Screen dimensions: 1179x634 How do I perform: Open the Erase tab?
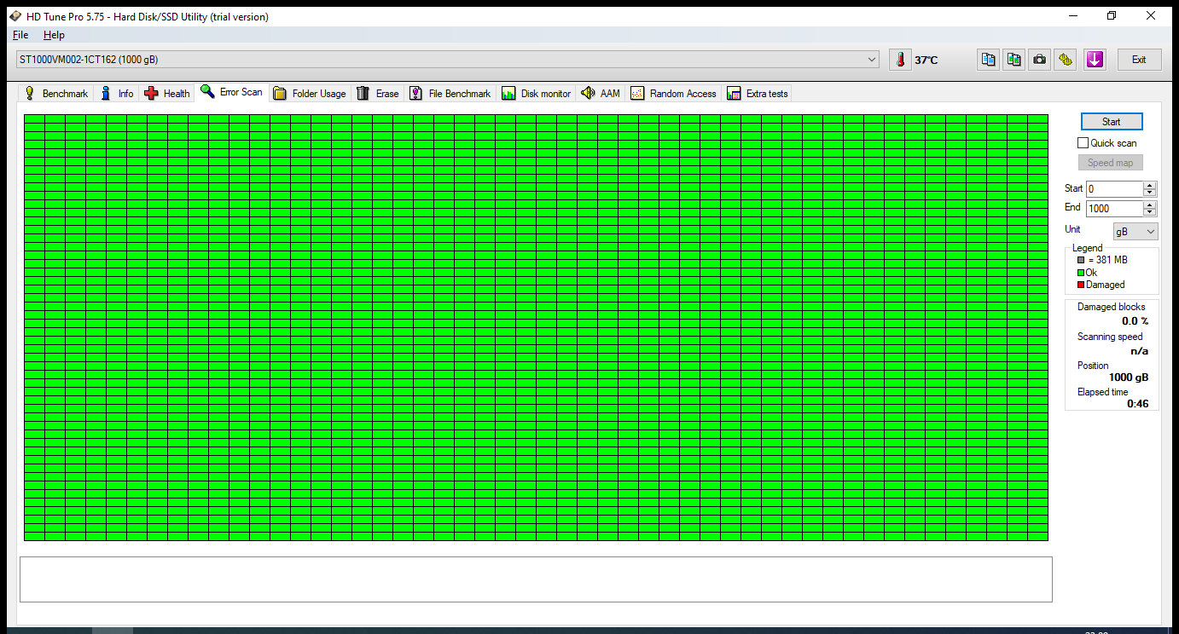(x=377, y=94)
